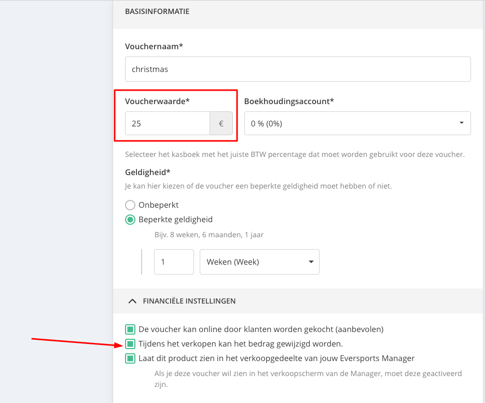Select the Beperkte geldigheid radio button
This screenshot has width=485, height=403.
[x=130, y=219]
